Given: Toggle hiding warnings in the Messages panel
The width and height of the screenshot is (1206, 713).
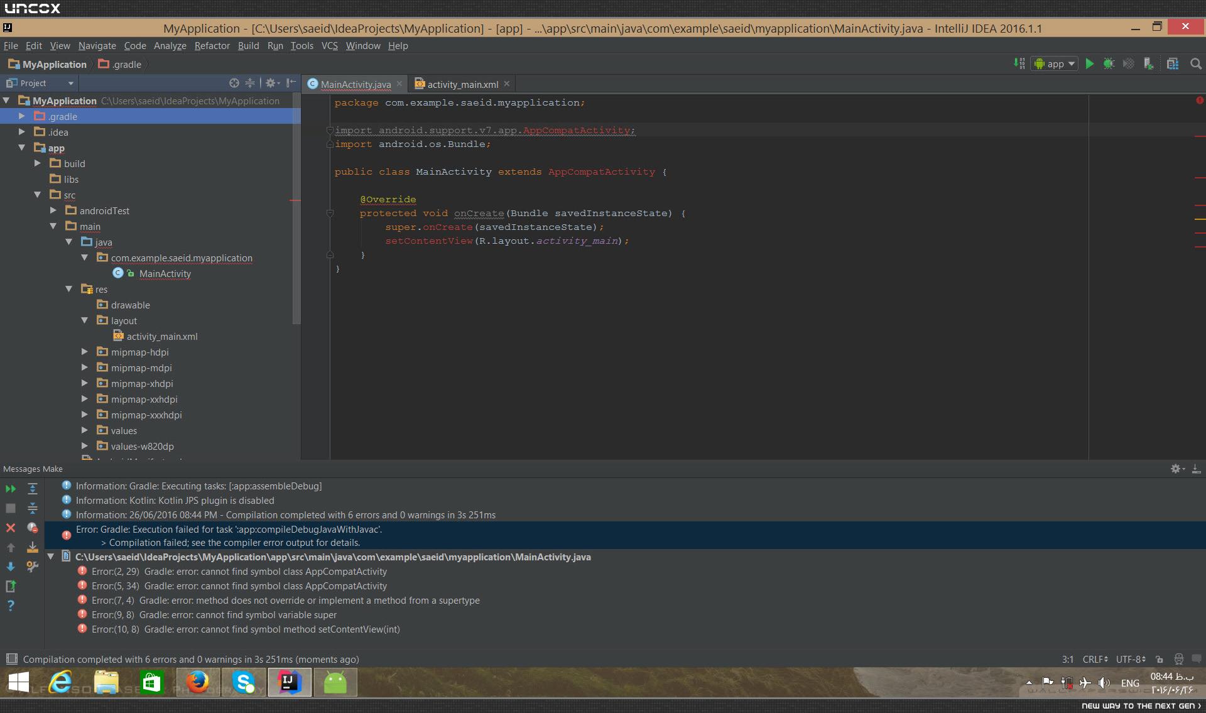Looking at the screenshot, I should coord(33,528).
